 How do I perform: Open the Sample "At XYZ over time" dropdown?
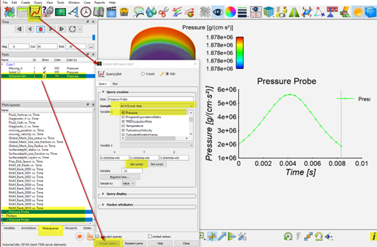157,106
